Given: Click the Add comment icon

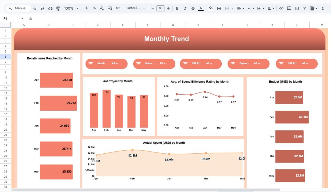Looking at the screenshot, I should 289,9.
